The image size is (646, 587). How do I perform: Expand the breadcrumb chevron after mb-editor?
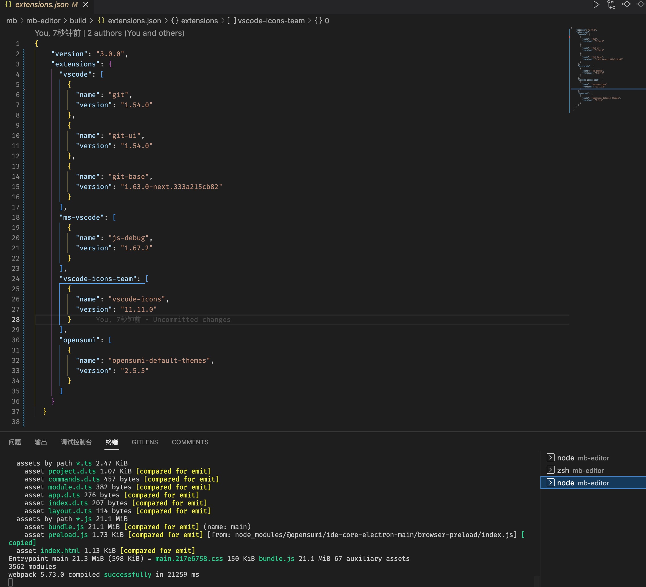65,20
